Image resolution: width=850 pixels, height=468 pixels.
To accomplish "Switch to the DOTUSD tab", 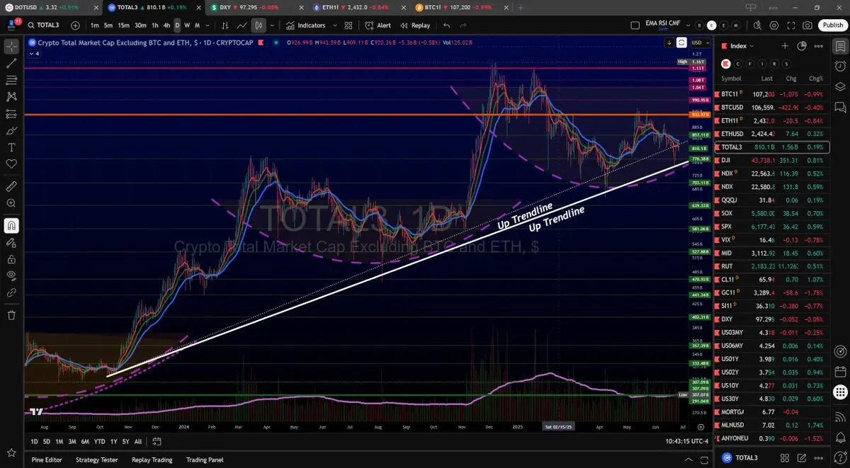I will click(x=51, y=7).
